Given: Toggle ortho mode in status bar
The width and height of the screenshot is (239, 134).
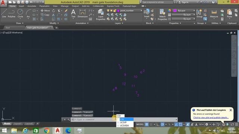Looking at the screenshot, I should 158,124.
